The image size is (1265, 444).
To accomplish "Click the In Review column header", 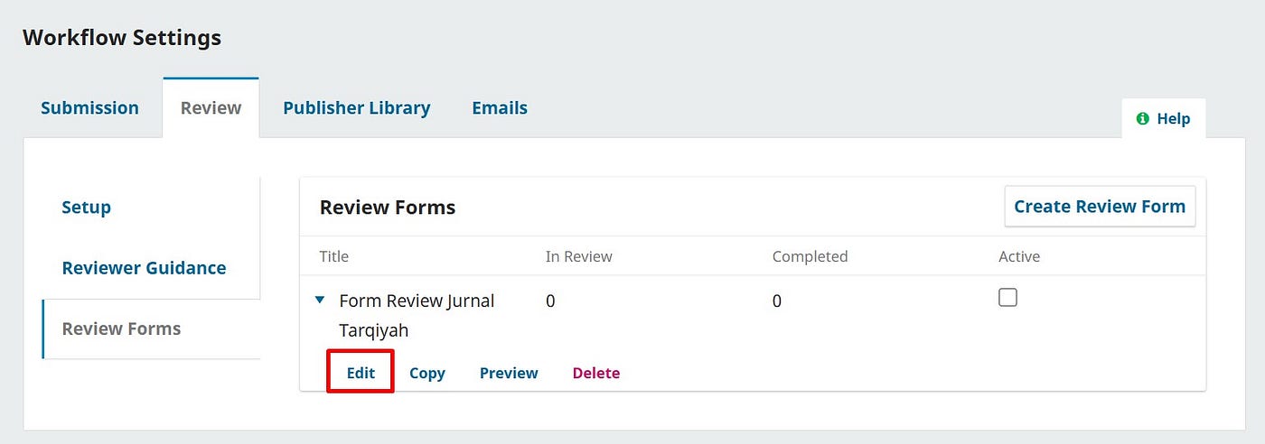I will (x=579, y=256).
